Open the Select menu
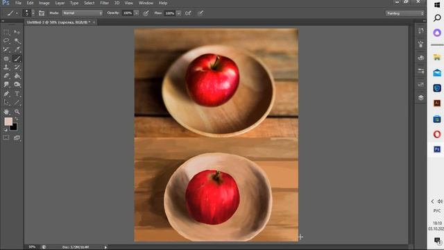 click(x=89, y=3)
